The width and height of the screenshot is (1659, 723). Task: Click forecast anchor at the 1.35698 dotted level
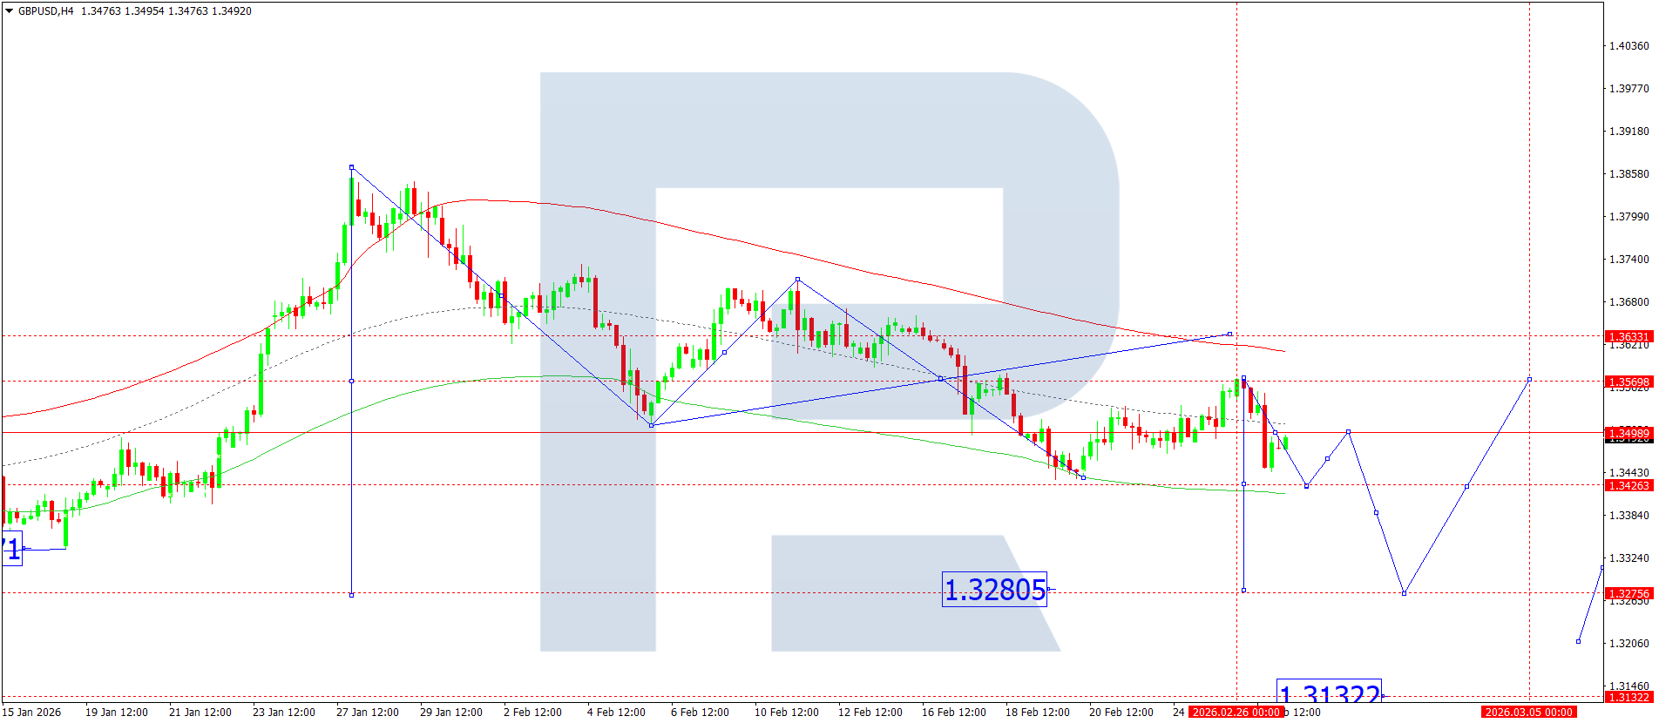pyautogui.click(x=1529, y=380)
